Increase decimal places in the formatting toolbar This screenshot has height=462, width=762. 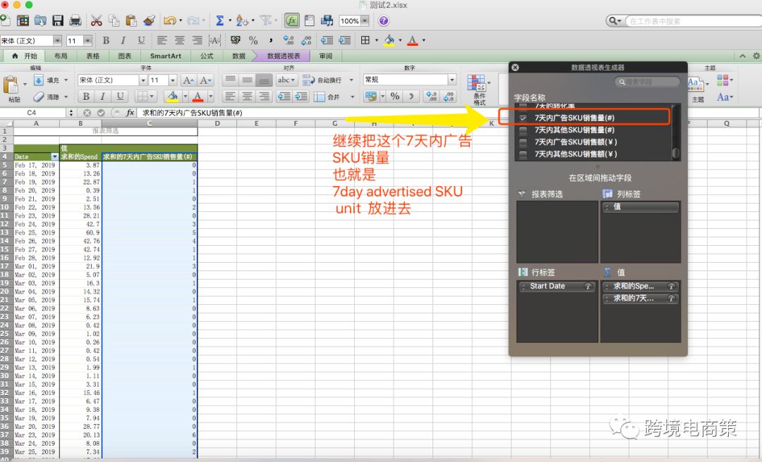pos(289,40)
